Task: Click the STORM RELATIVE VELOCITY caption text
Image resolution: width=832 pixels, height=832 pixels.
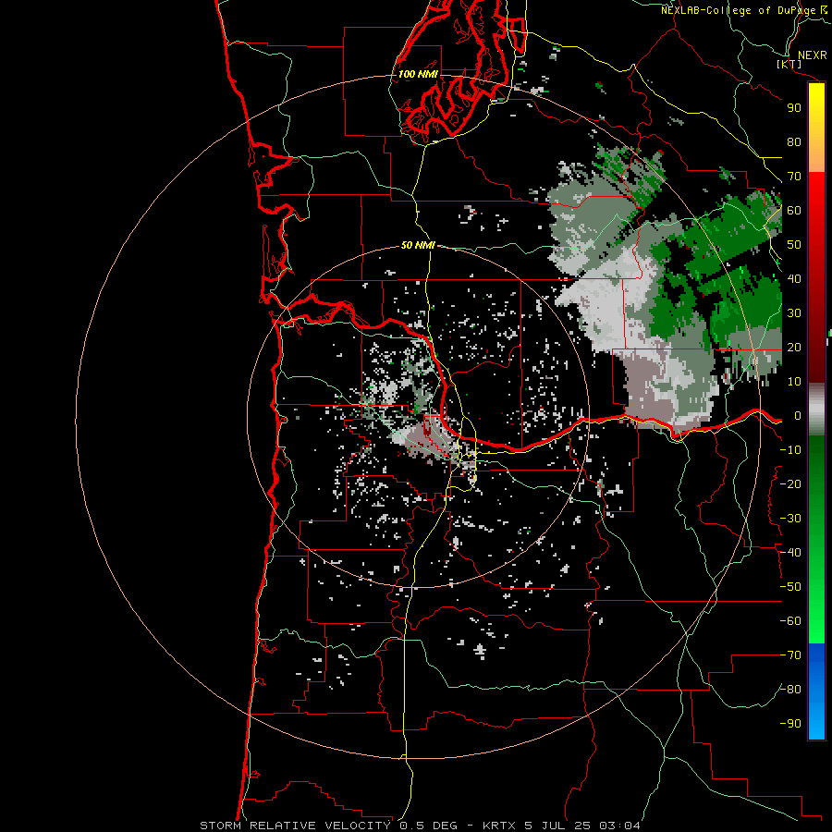Action: (295, 826)
